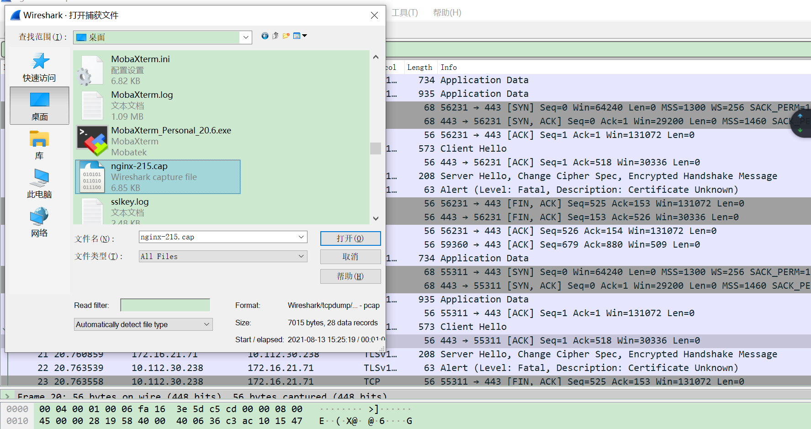Navigate back using the blue back arrow
The image size is (811, 429).
coord(265,36)
